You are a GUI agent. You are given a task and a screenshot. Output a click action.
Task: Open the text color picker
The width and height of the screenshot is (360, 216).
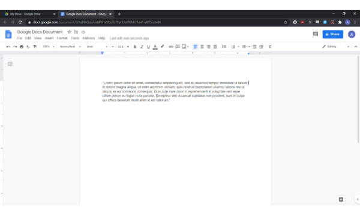[x=155, y=47]
